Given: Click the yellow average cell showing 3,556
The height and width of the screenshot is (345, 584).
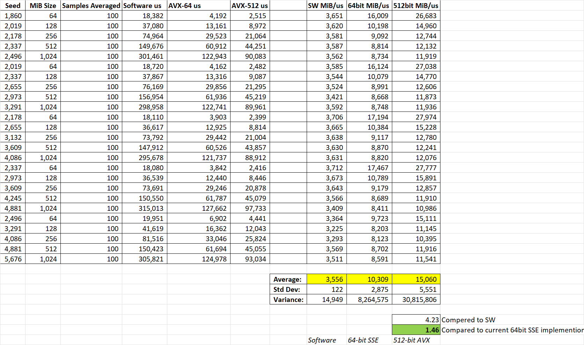Looking at the screenshot, I should (x=327, y=279).
